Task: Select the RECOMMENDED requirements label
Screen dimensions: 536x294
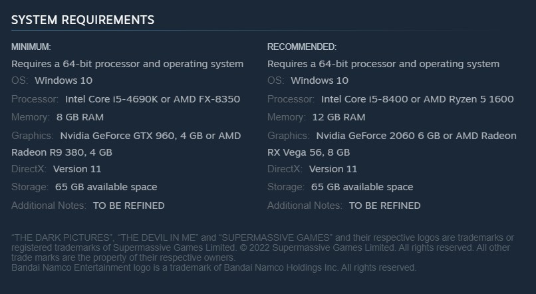Action: click(x=302, y=47)
